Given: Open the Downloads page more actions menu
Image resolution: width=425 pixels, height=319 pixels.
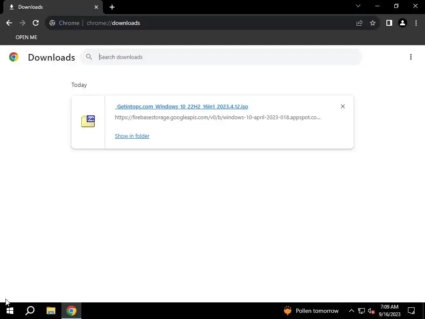Looking at the screenshot, I should 411,57.
